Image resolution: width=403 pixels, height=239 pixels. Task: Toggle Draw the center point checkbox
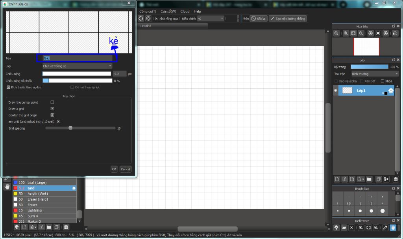click(x=52, y=102)
